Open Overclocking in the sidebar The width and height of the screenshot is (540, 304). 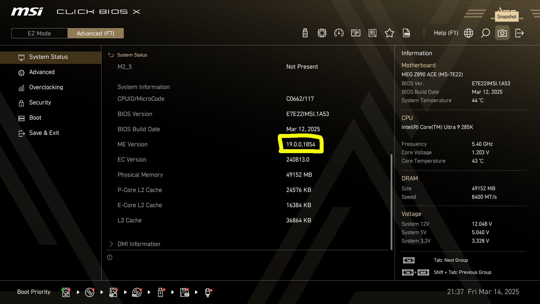point(46,87)
